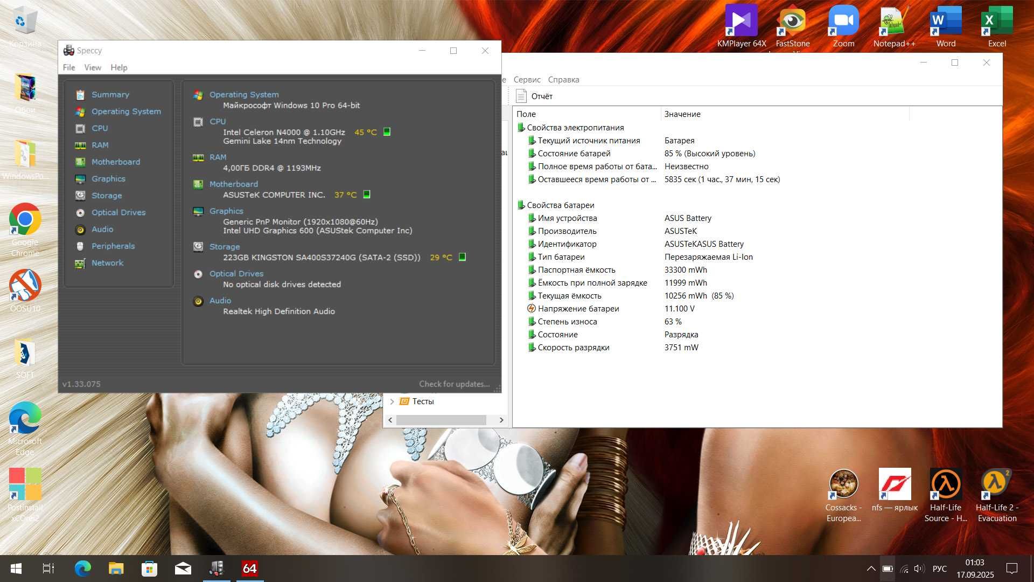Image resolution: width=1034 pixels, height=582 pixels.
Task: Open notification center on taskbar
Action: 1012,569
